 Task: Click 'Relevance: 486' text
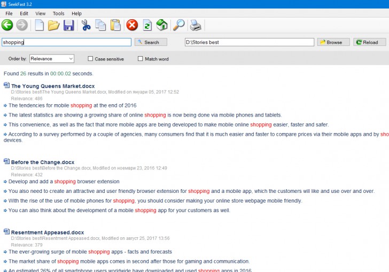tap(27, 98)
